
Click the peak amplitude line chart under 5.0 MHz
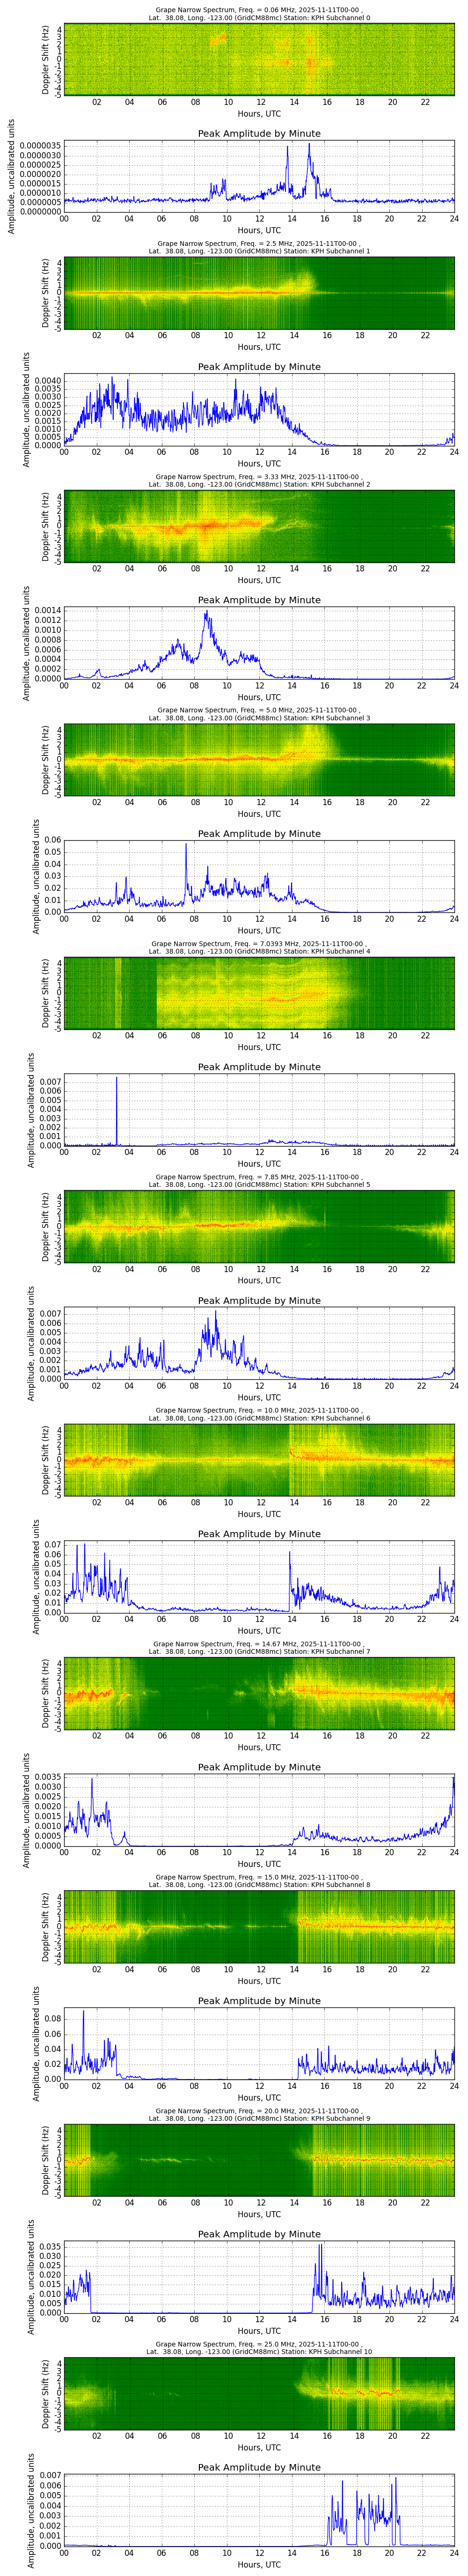tap(259, 876)
